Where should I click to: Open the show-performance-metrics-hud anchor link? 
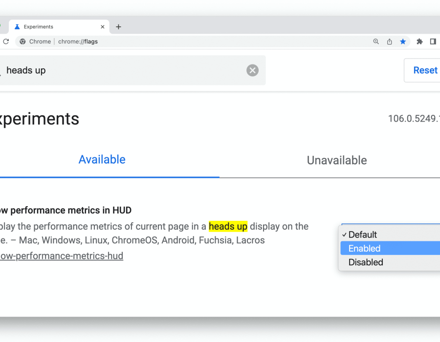(x=62, y=256)
